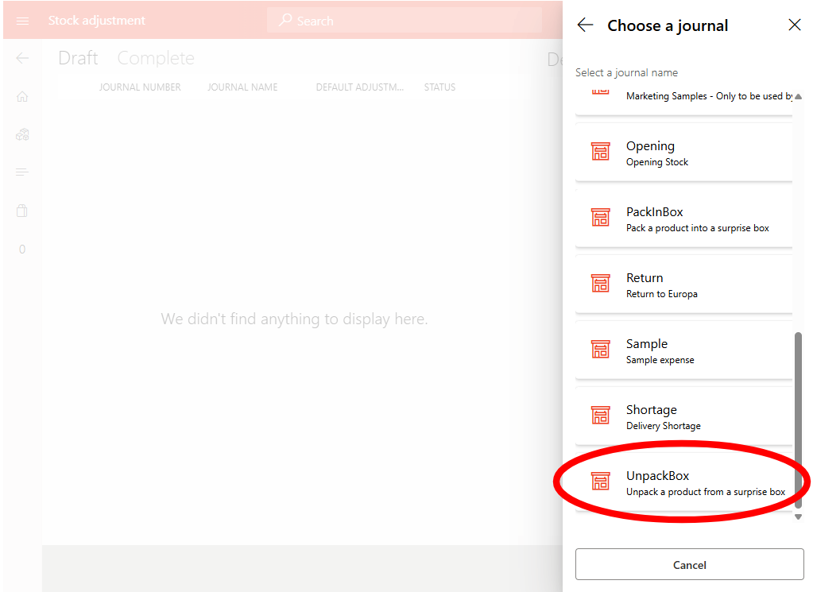Open the products boxes icon in sidebar
Screen dimensions: 813x592
22,134
